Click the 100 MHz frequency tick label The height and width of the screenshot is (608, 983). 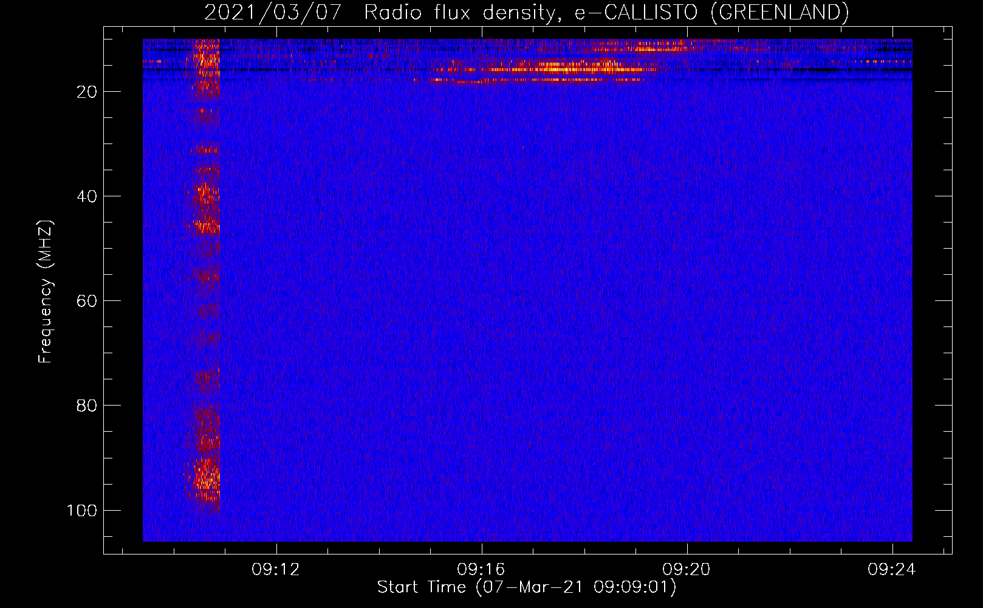[x=82, y=510]
